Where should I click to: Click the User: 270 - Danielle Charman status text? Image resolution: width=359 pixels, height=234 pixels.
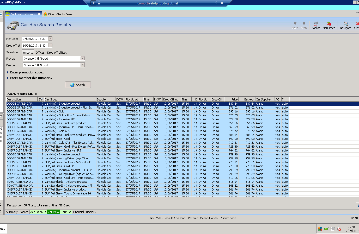167,218
